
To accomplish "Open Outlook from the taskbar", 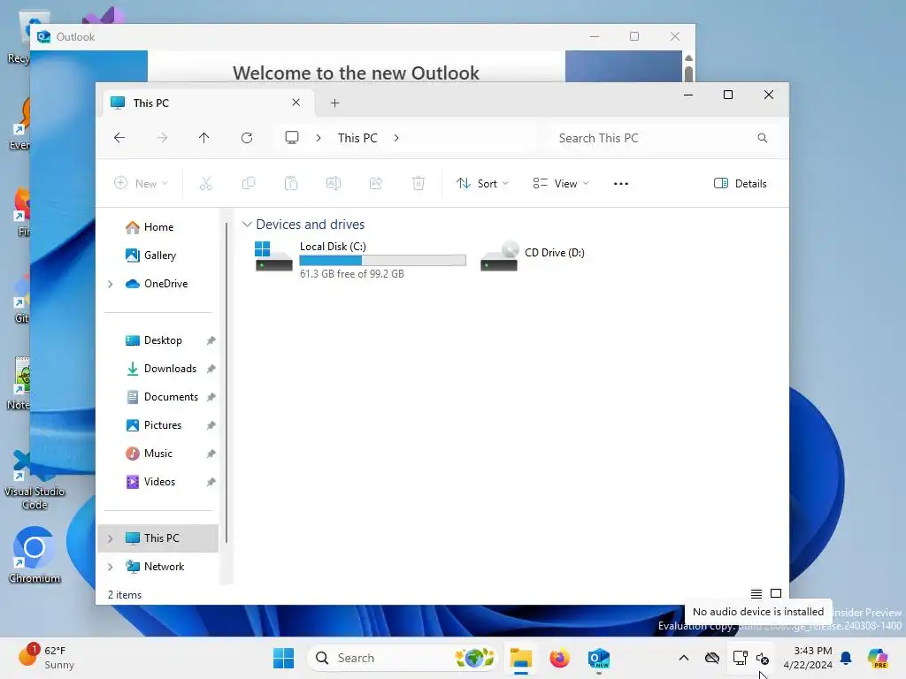I will (x=599, y=658).
